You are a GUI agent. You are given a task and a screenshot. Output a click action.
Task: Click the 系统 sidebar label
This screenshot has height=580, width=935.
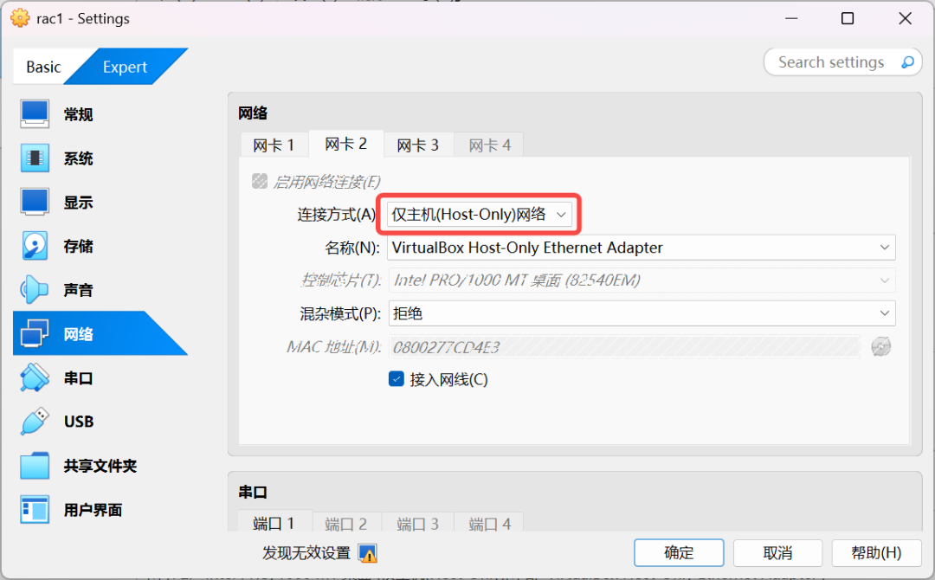click(78, 158)
